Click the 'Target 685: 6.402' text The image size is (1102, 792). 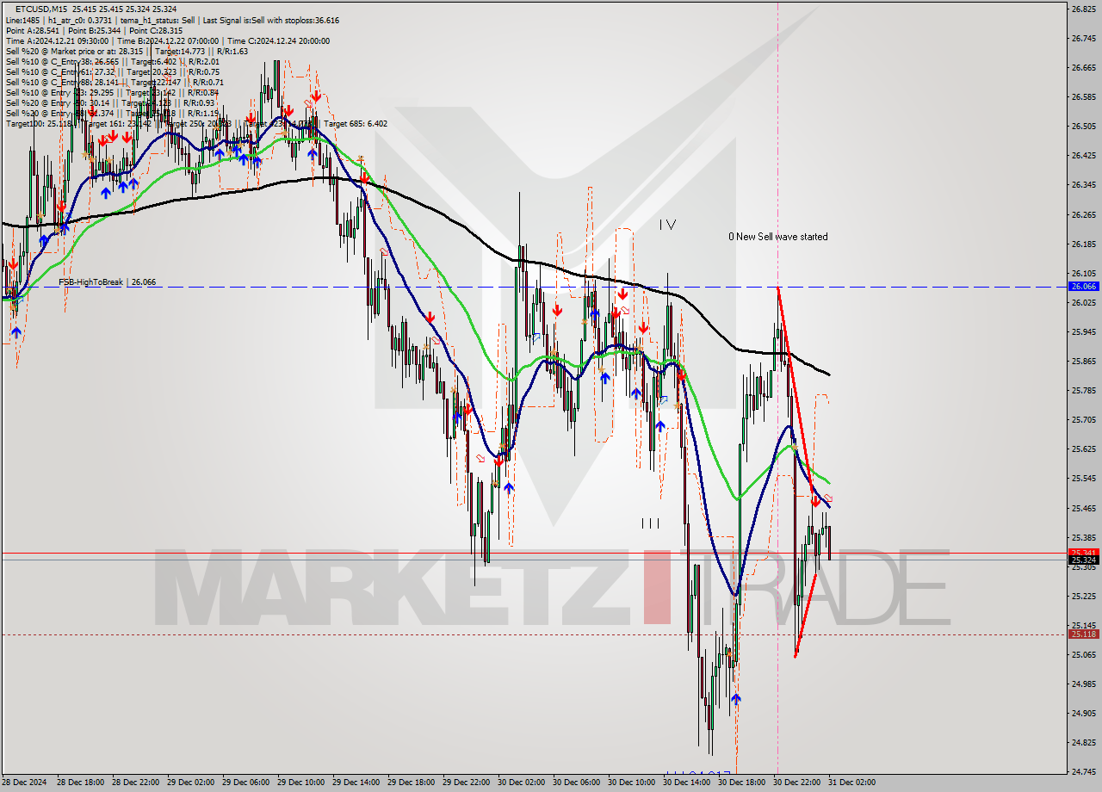tap(356, 123)
